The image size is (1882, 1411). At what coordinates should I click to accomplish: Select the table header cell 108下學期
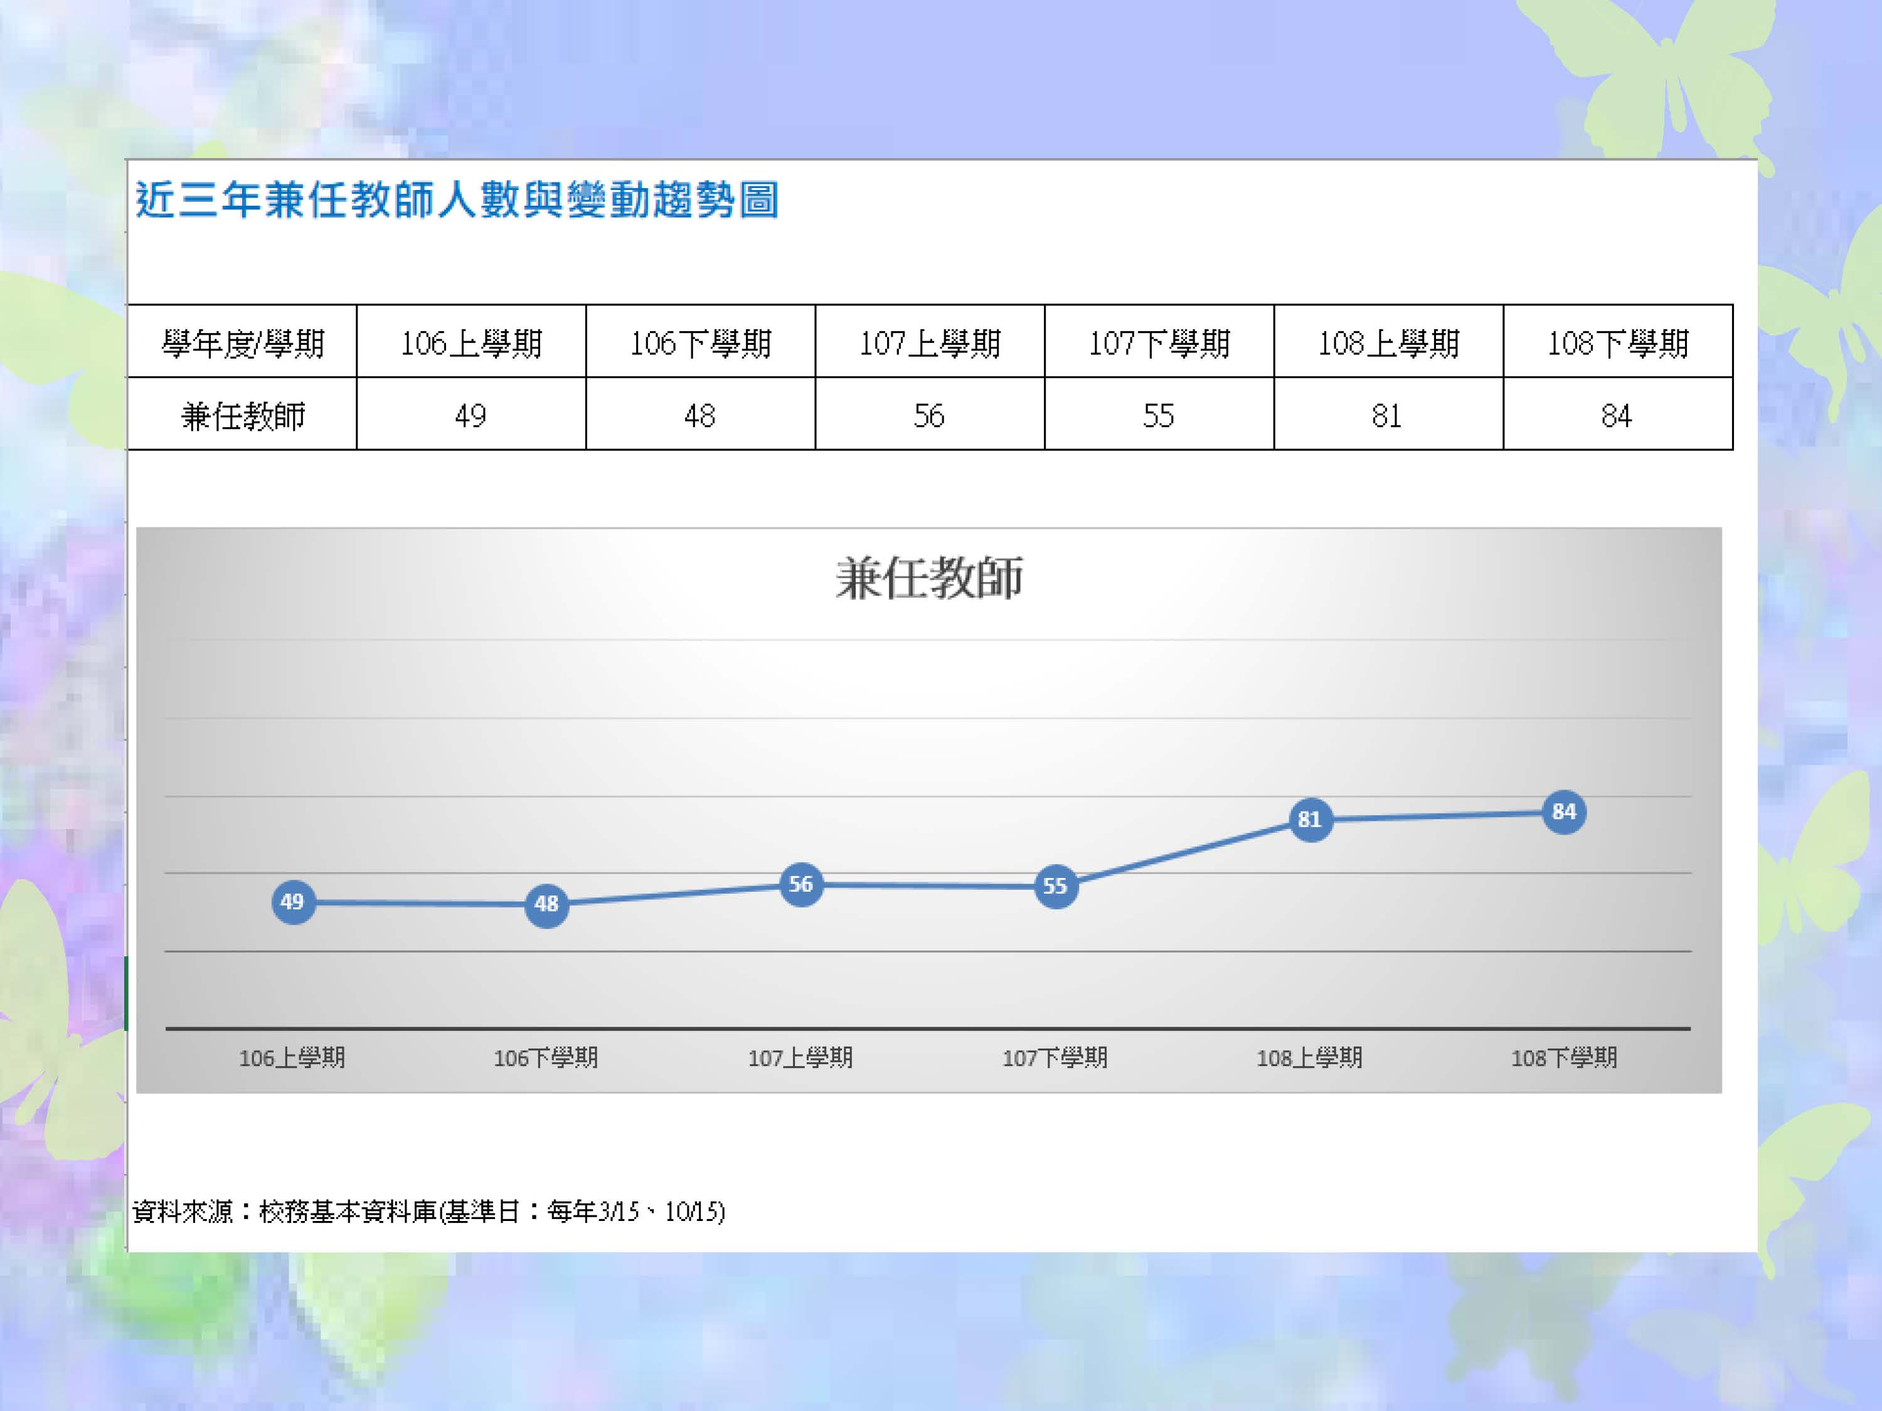pyautogui.click(x=1619, y=341)
